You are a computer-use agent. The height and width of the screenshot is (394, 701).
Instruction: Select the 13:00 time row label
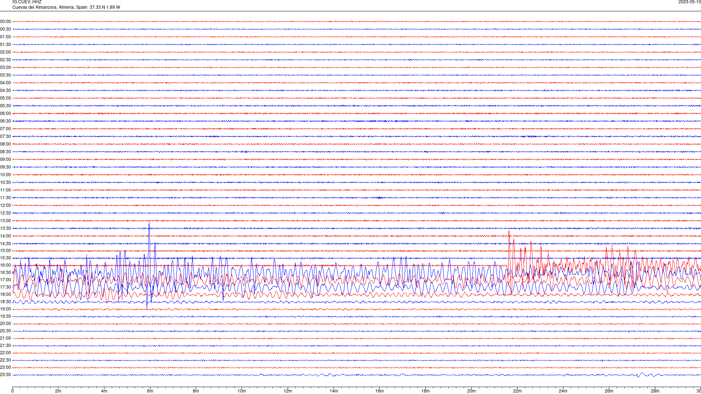5,221
